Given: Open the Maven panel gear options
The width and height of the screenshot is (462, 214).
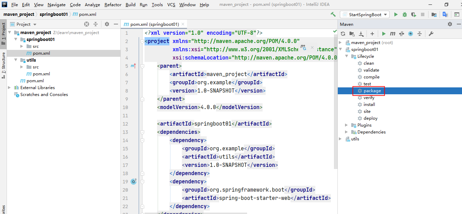Looking at the screenshot, I should (x=450, y=24).
